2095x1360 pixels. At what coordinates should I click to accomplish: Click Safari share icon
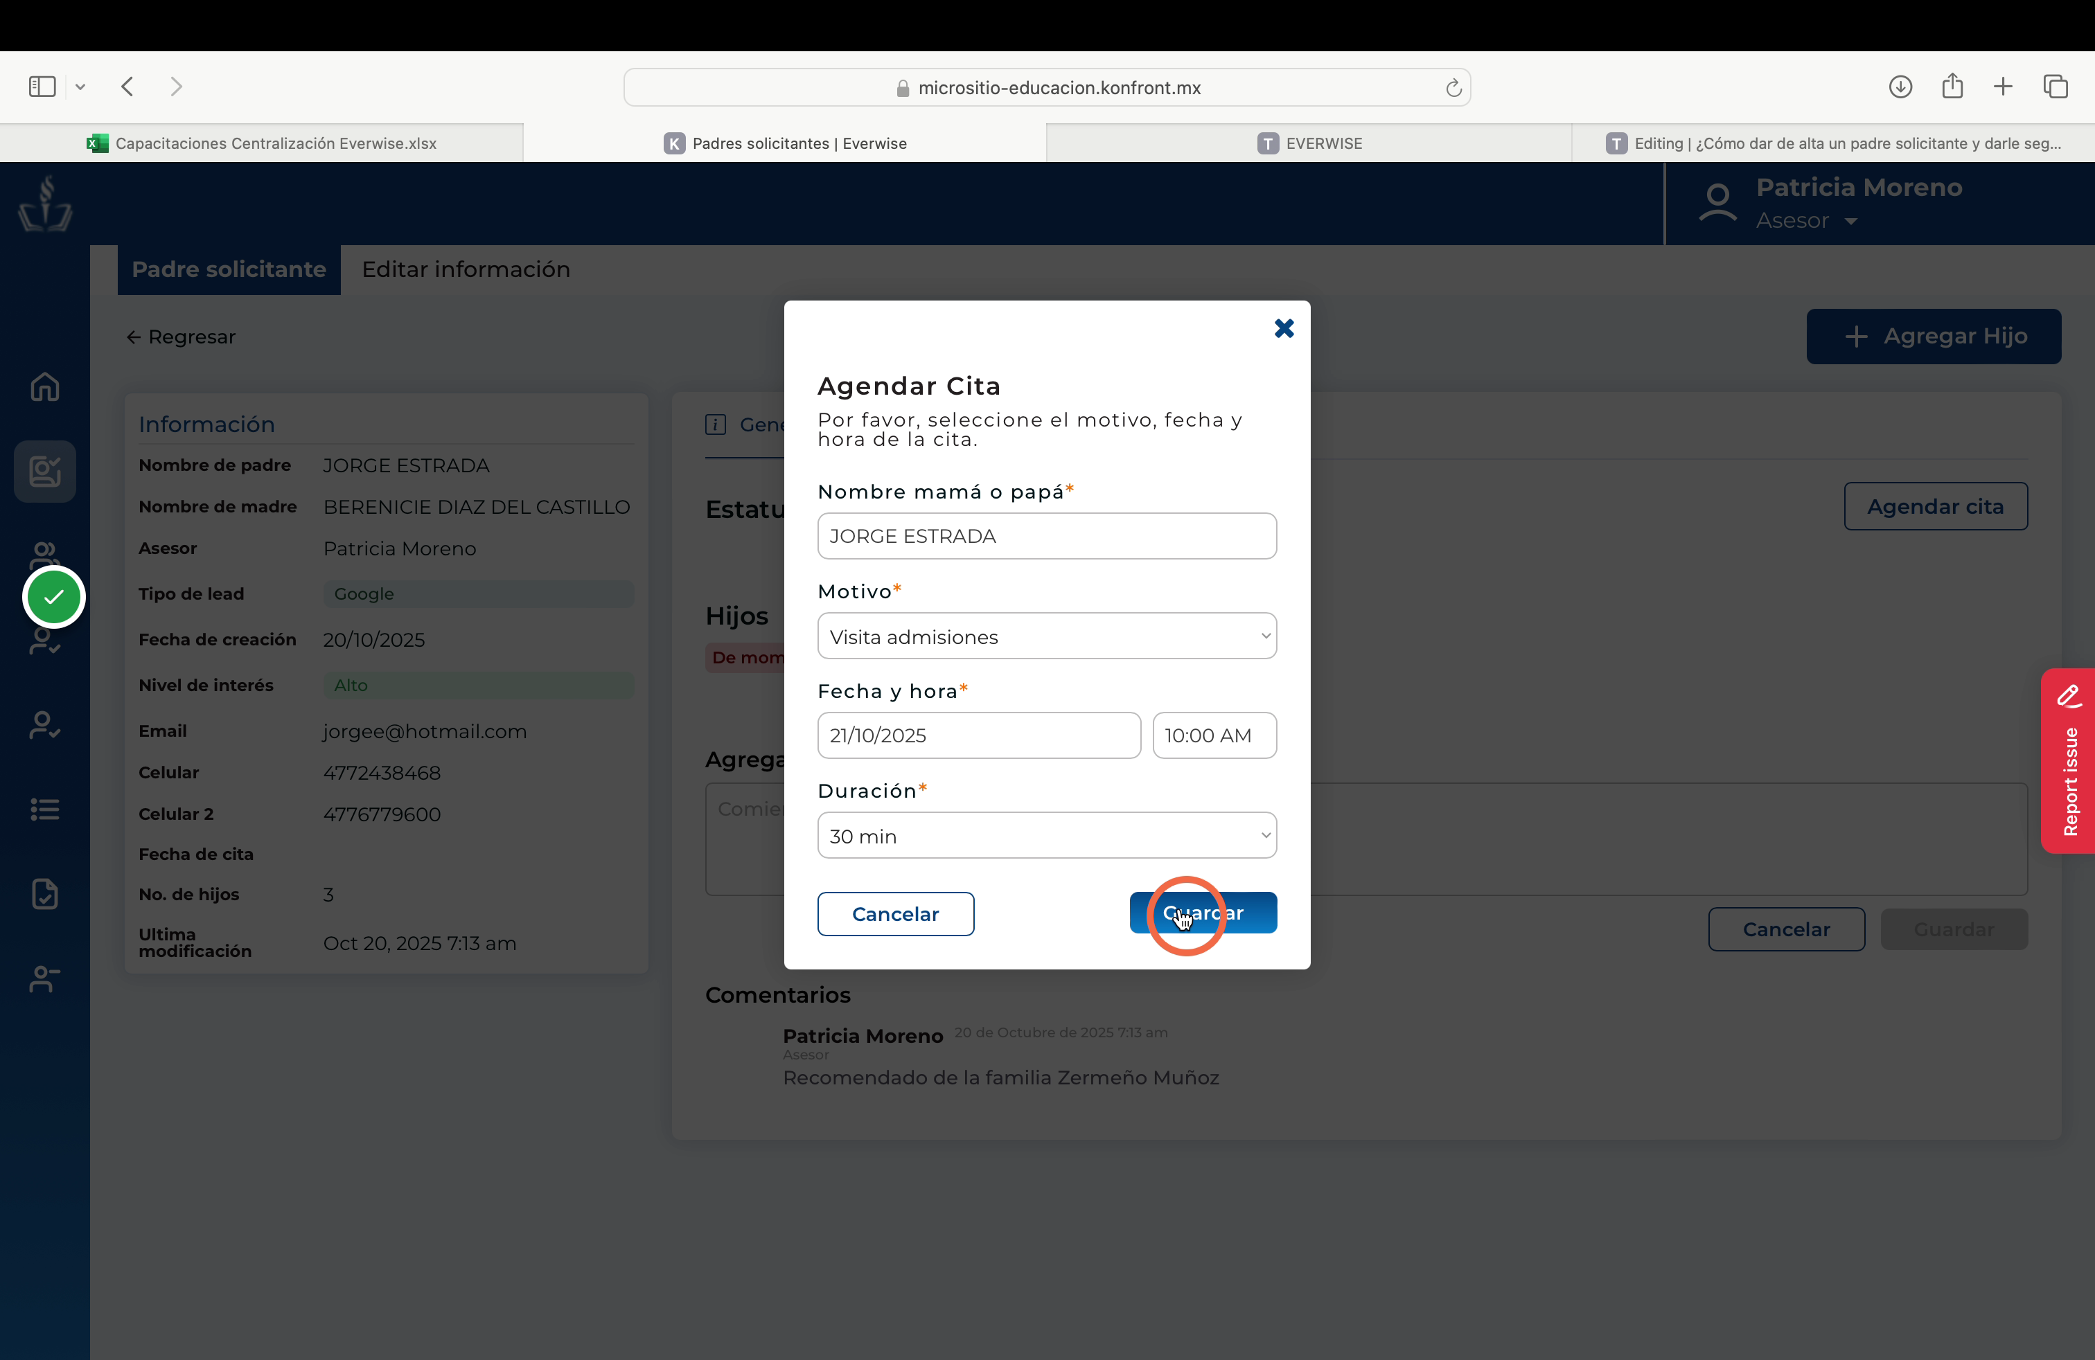1952,85
